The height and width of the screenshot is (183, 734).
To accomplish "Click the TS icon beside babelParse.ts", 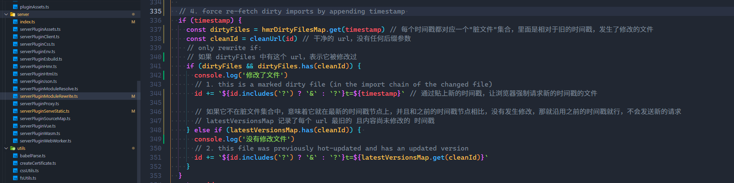I will [x=15, y=156].
